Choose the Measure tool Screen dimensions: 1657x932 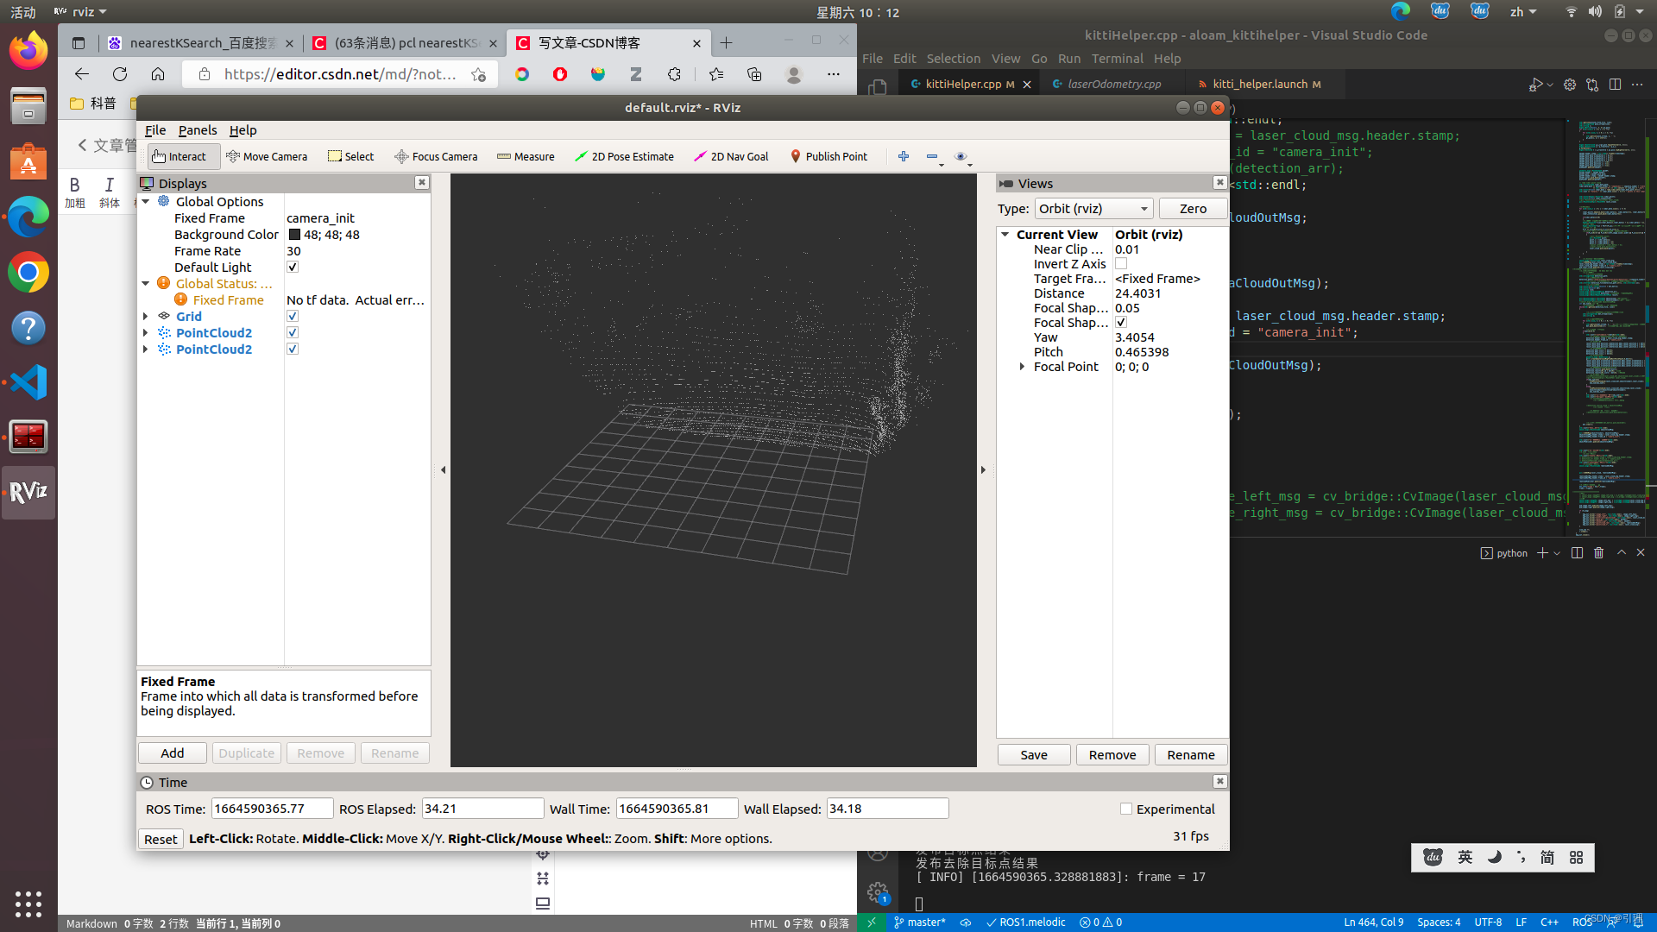(526, 156)
